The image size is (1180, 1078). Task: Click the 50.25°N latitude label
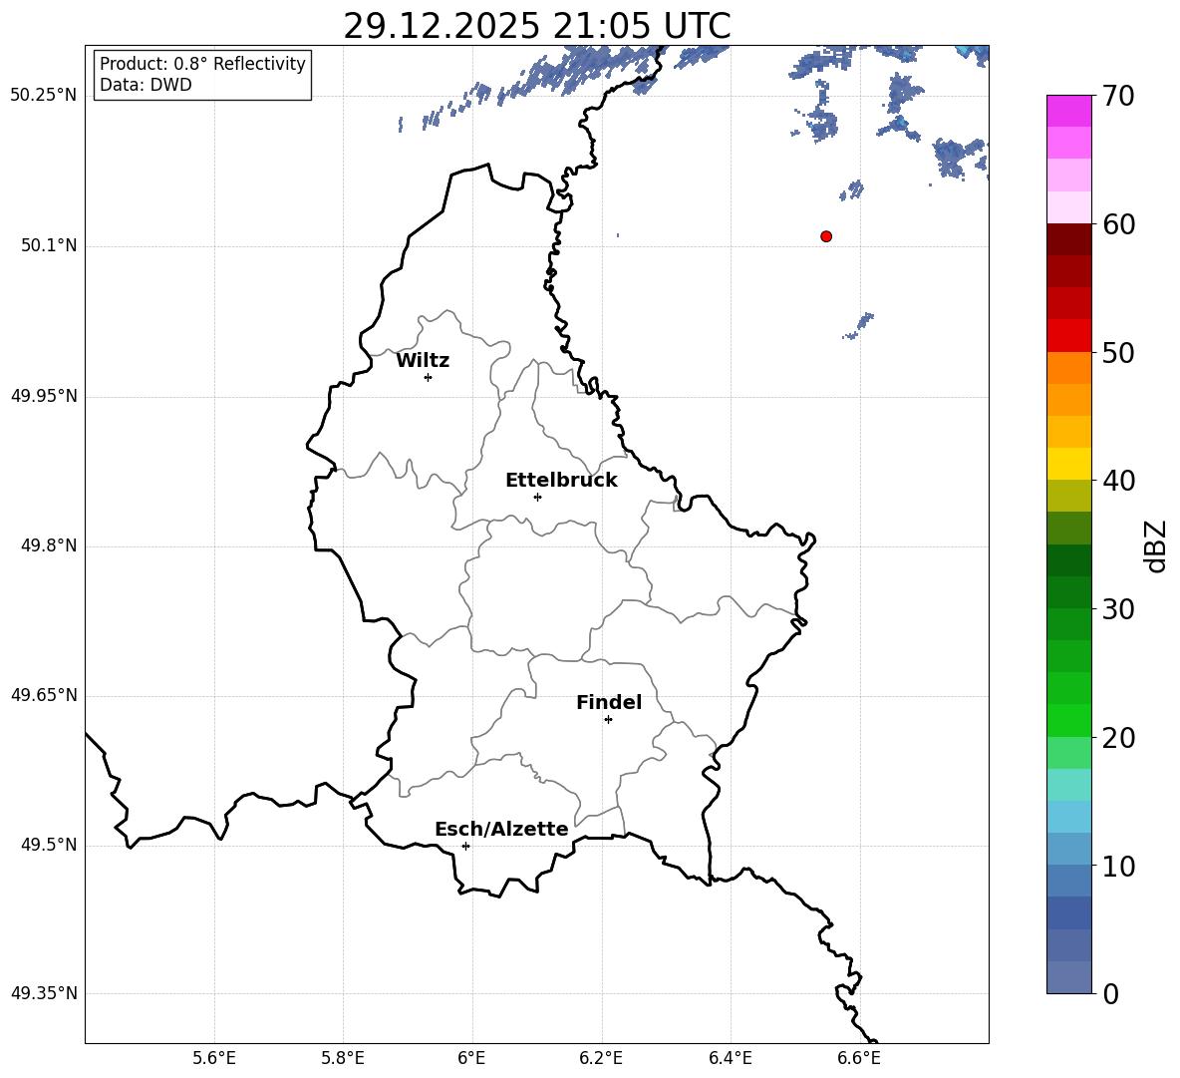tap(44, 96)
